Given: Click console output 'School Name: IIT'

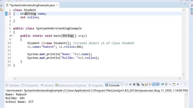Looking at the screenshot, I should 19,102.
